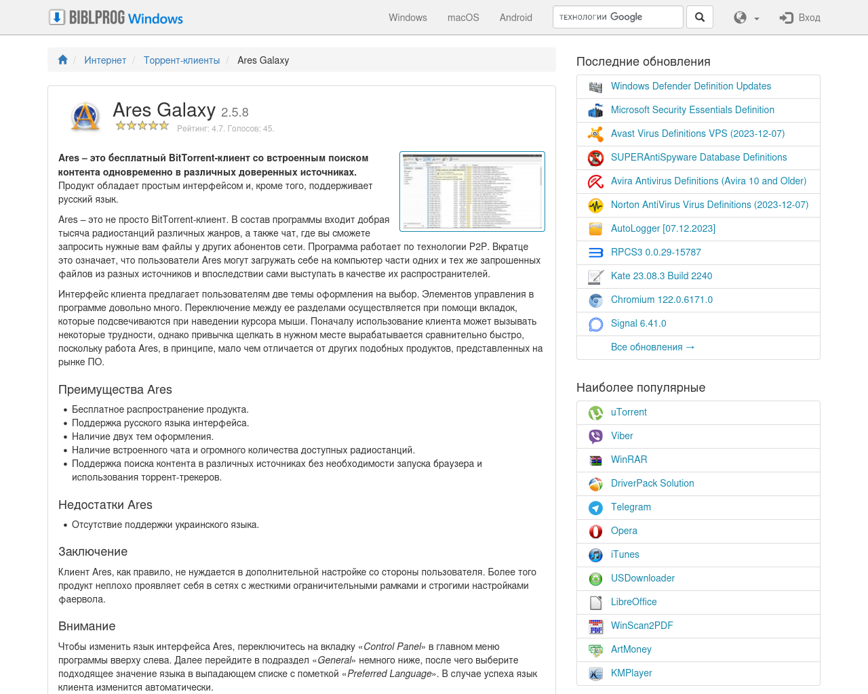The height and width of the screenshot is (694, 868).
Task: Open the globe language selector
Action: 747,18
